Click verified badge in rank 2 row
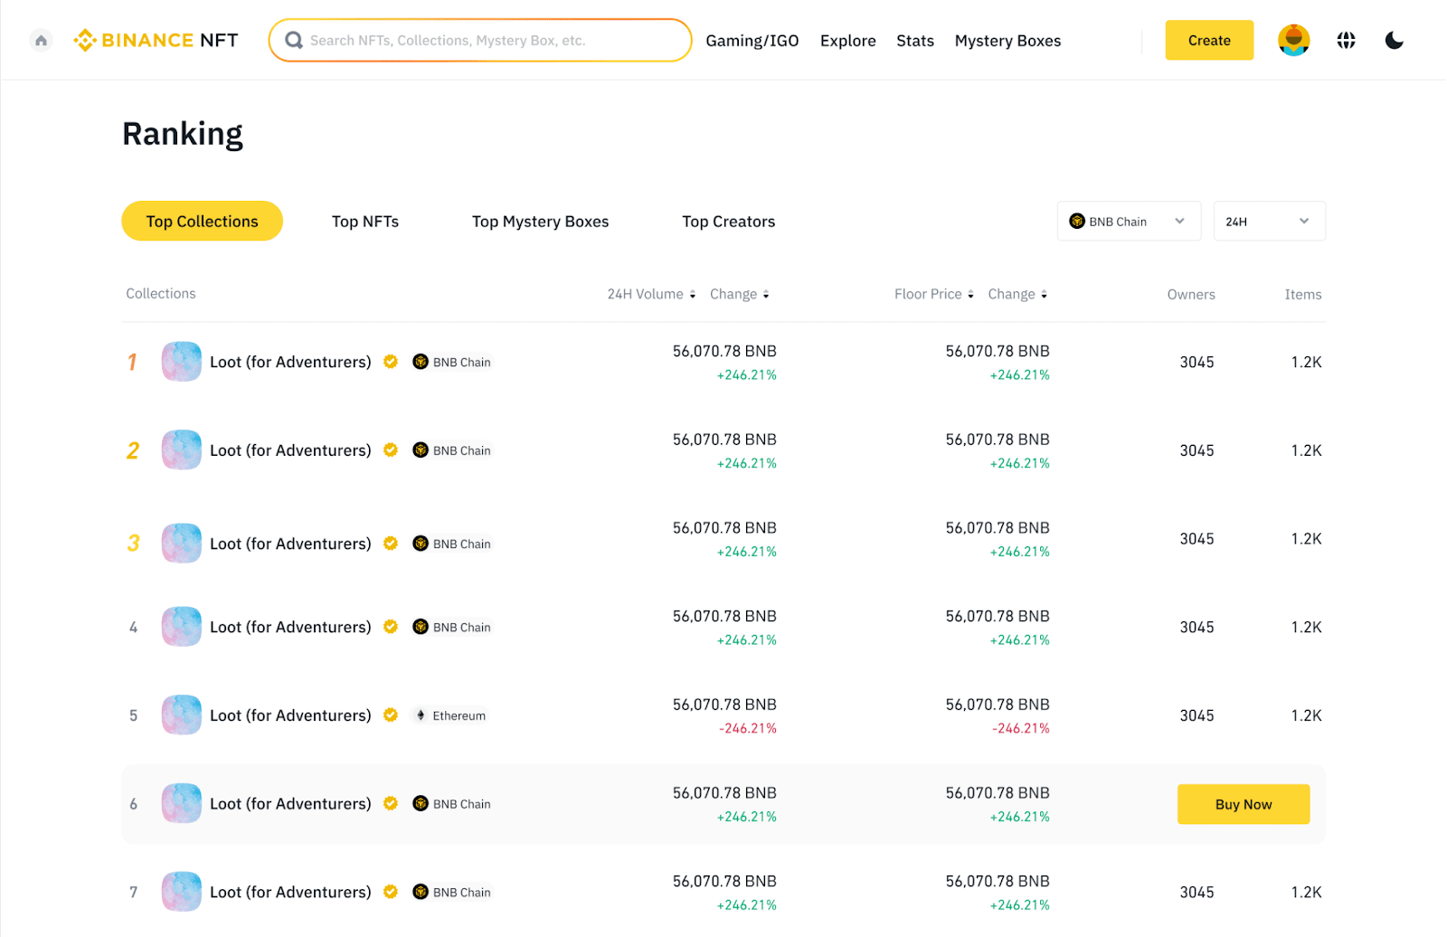The width and height of the screenshot is (1447, 937). pyautogui.click(x=391, y=450)
